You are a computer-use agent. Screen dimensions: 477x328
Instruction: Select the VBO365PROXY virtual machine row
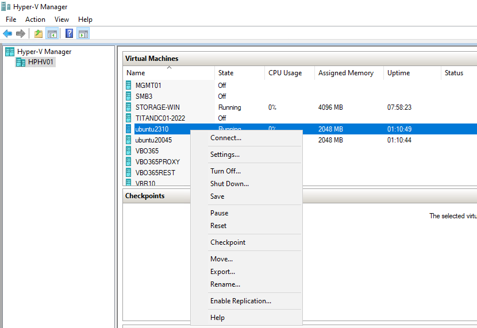click(157, 162)
